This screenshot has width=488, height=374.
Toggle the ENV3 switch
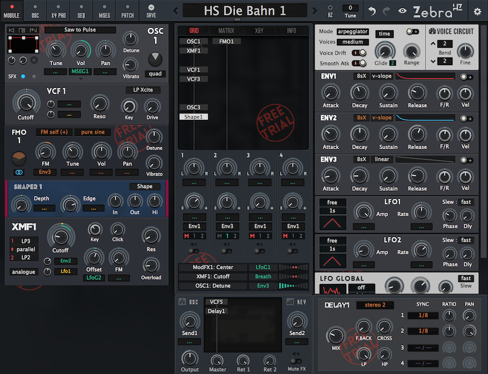[464, 160]
